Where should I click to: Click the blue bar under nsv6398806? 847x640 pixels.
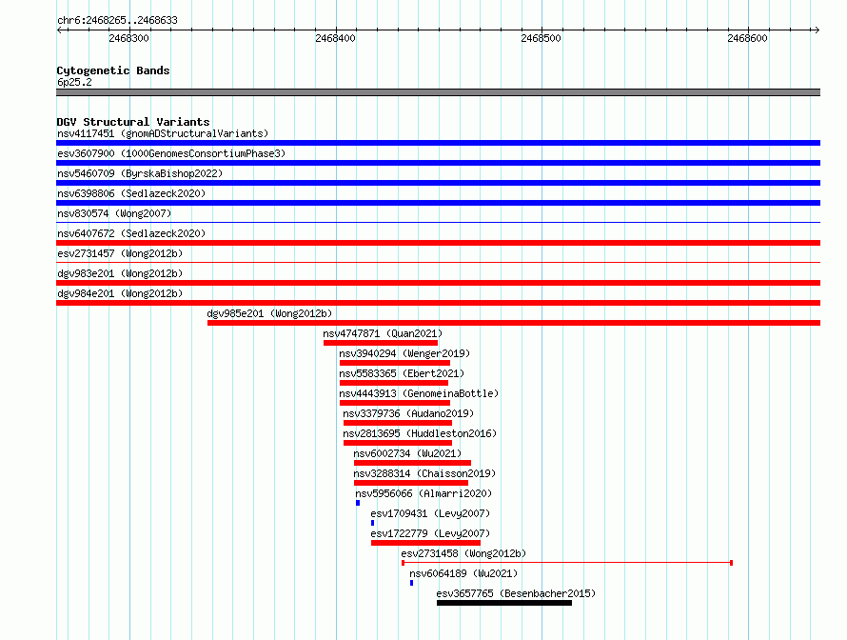[438, 203]
